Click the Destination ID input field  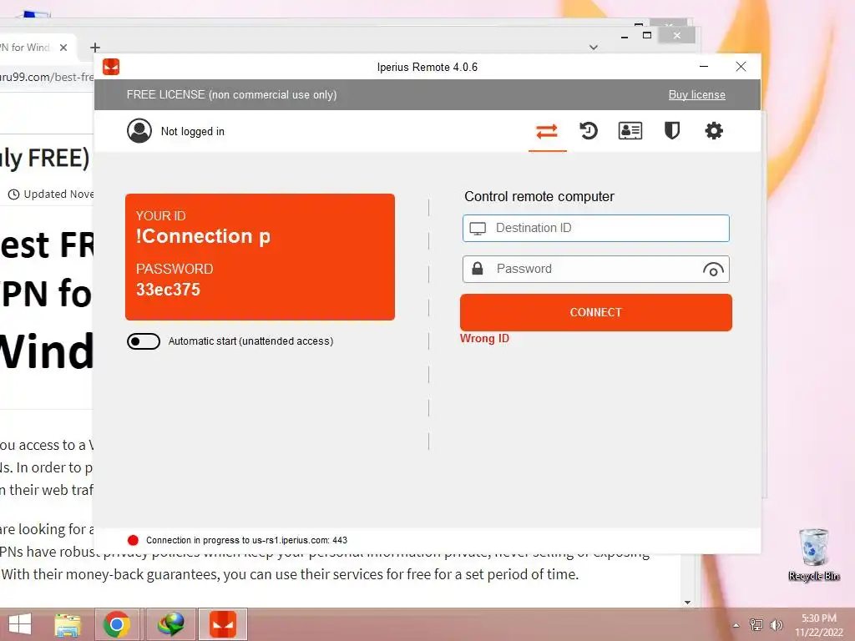coord(595,228)
